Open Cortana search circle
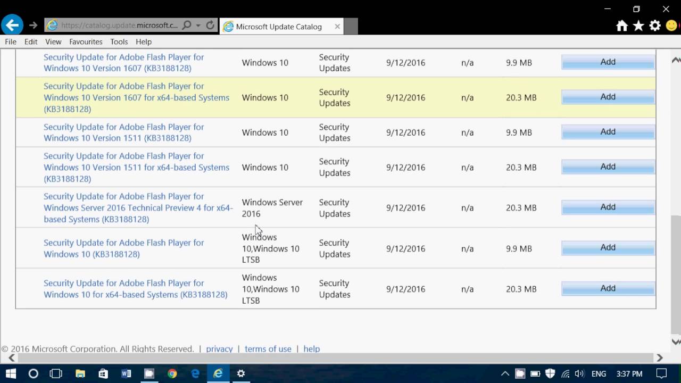681x383 pixels. (x=33, y=373)
